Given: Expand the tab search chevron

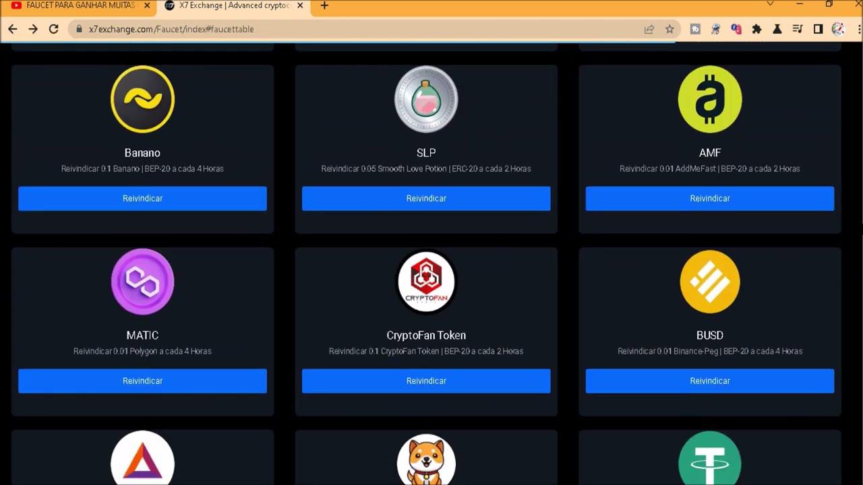Looking at the screenshot, I should 770,5.
